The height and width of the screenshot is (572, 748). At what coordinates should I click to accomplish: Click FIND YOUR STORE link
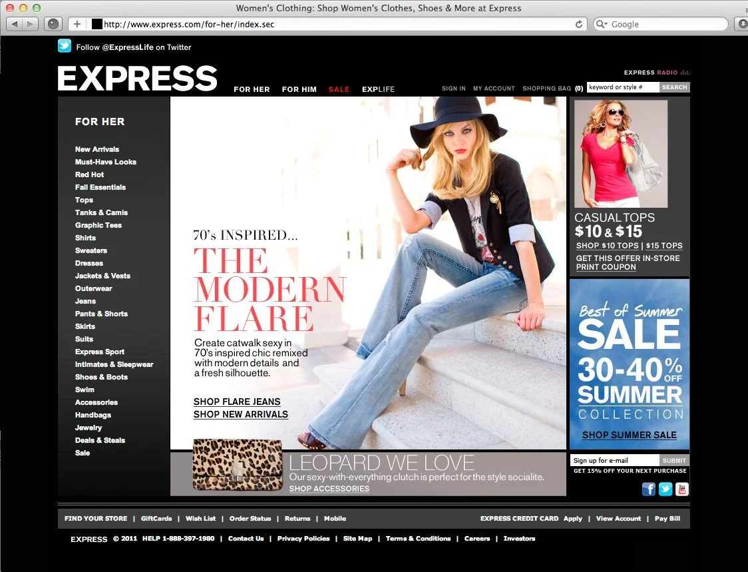(96, 519)
